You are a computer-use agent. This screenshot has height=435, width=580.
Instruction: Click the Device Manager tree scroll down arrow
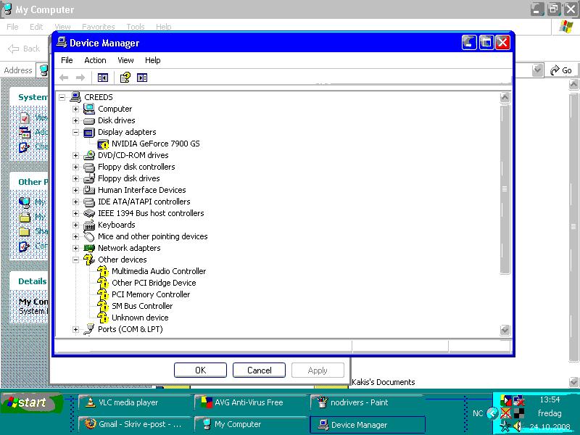(x=505, y=330)
